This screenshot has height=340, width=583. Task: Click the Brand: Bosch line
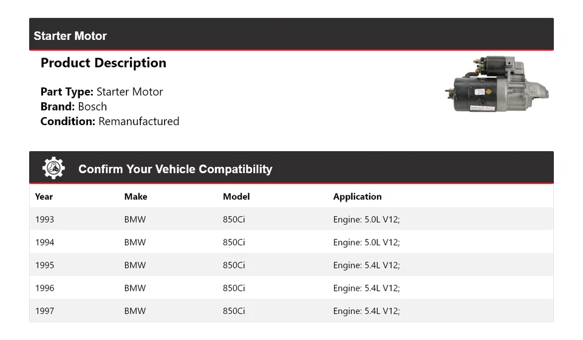(x=73, y=106)
